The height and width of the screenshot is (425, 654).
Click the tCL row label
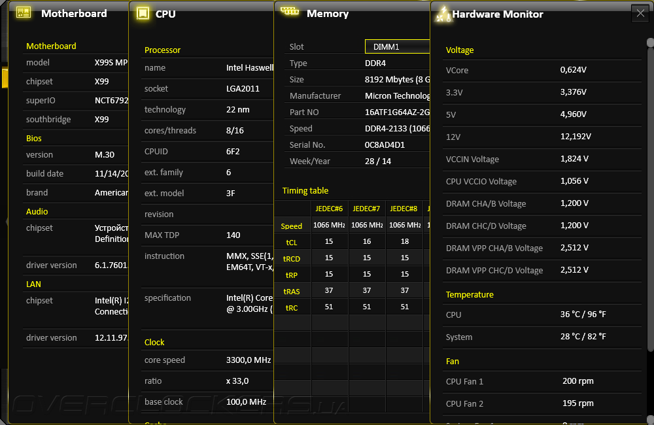click(292, 243)
